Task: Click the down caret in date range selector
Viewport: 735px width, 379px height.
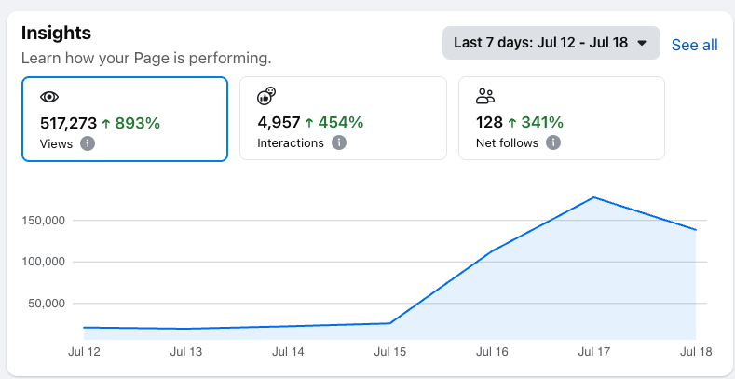Action: (641, 43)
